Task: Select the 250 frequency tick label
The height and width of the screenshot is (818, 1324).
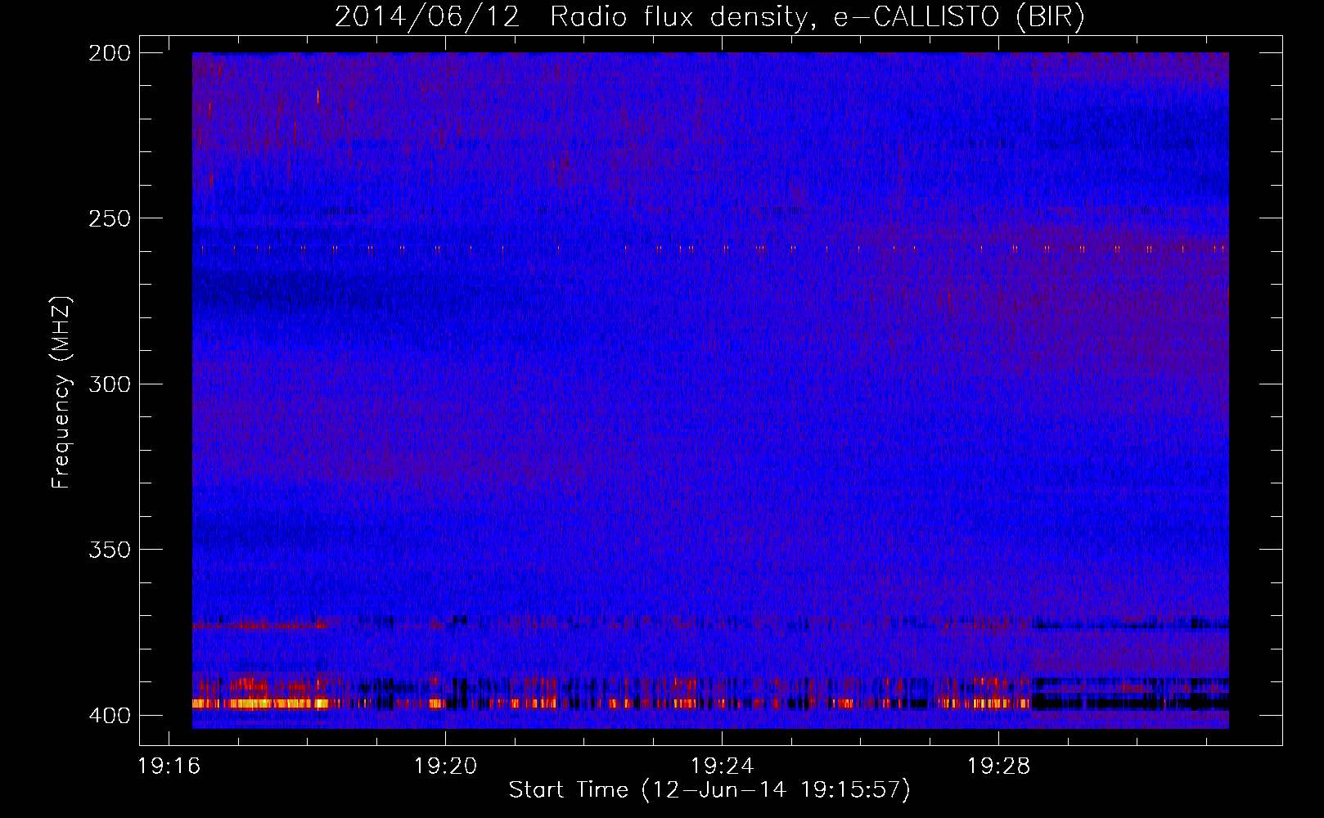Action: click(110, 218)
